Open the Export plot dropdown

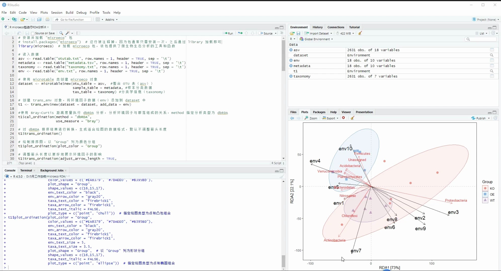coord(330,118)
